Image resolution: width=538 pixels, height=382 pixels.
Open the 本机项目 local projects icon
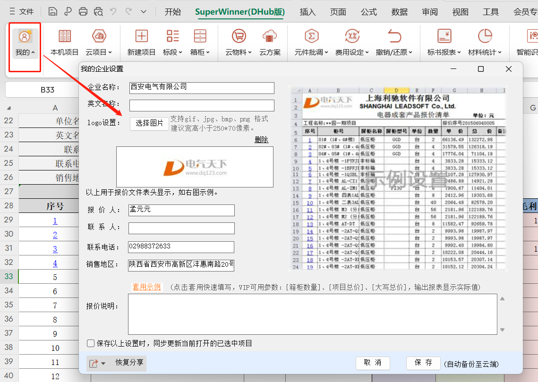[x=65, y=43]
